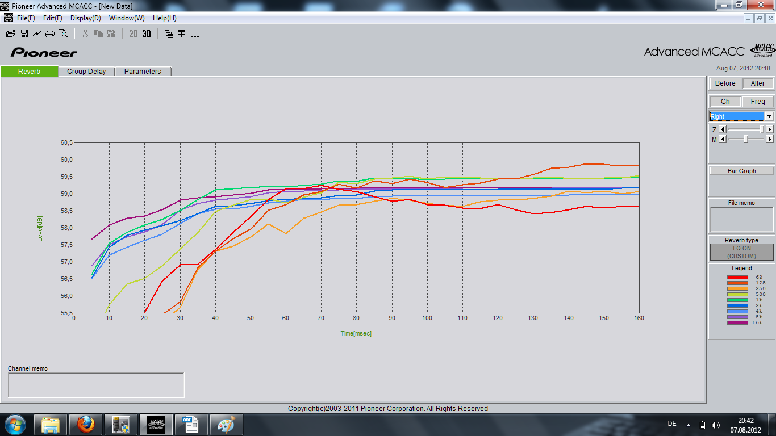The image size is (776, 436).
Task: Open the Display(D) menu
Action: 85,18
